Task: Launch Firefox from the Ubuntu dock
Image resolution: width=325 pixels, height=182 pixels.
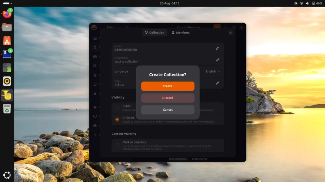Action: point(7,14)
